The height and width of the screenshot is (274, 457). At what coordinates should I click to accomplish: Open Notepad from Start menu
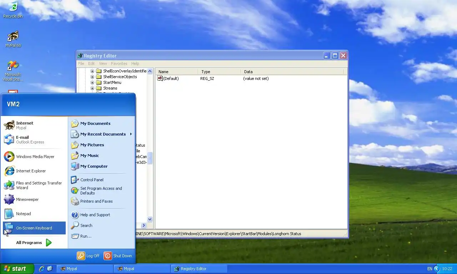tap(34, 214)
